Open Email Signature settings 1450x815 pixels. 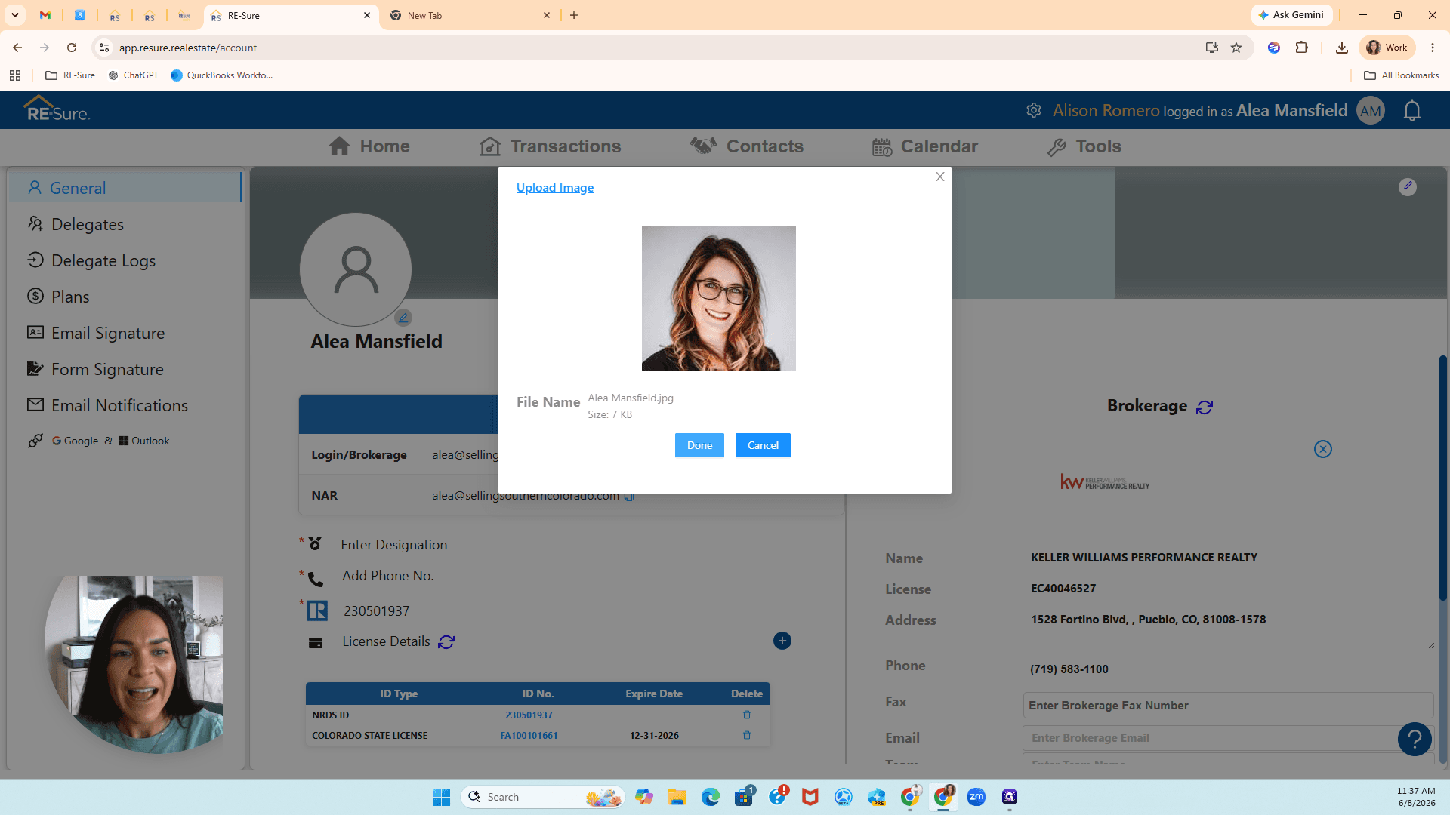(x=125, y=333)
